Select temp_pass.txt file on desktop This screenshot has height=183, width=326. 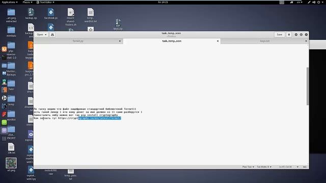[70, 174]
